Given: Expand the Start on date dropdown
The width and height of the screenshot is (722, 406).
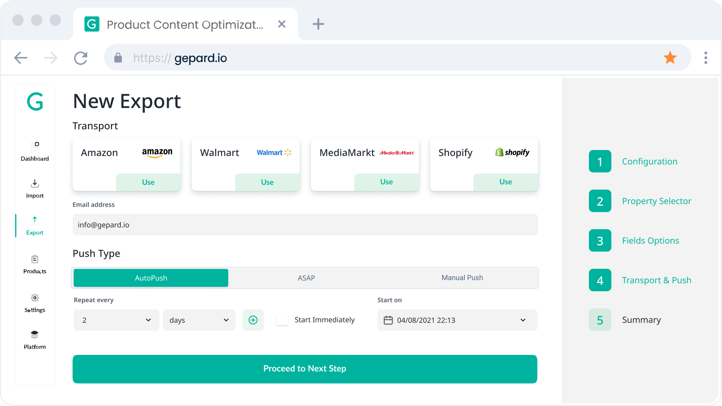Looking at the screenshot, I should pos(523,320).
